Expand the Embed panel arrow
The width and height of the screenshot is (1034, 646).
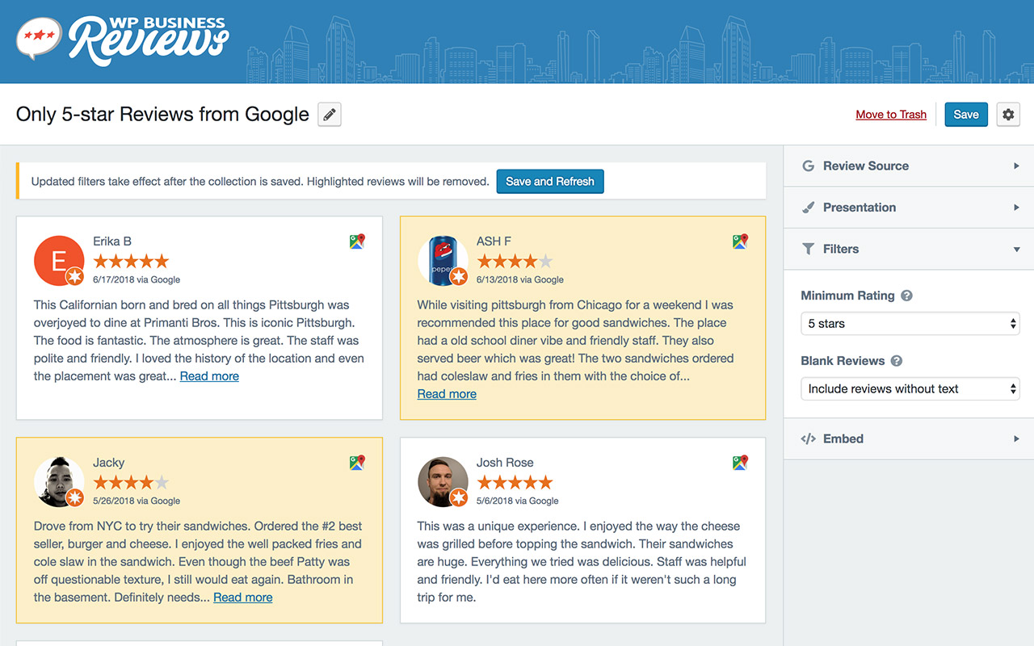(1016, 439)
